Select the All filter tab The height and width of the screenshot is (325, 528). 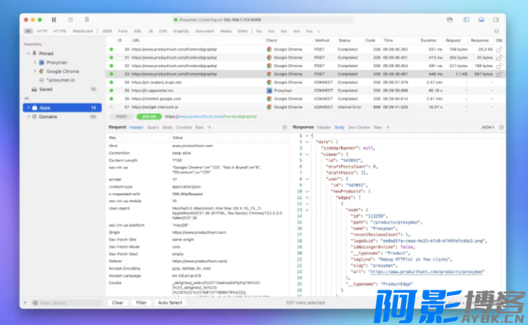tap(28, 31)
